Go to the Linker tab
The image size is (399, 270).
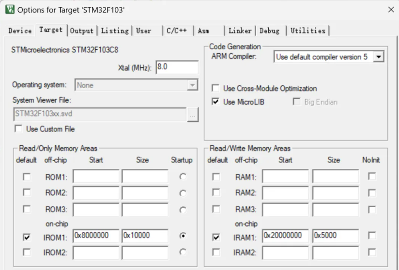[240, 30]
